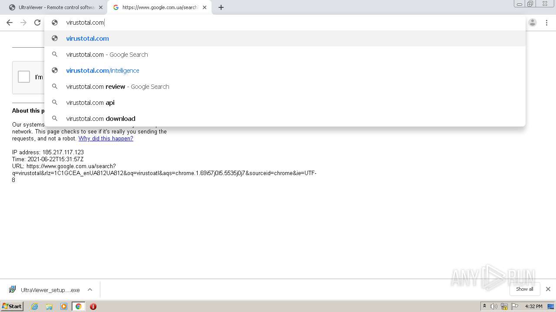Close the google.com.ua search tab
The image size is (556, 312).
click(205, 7)
